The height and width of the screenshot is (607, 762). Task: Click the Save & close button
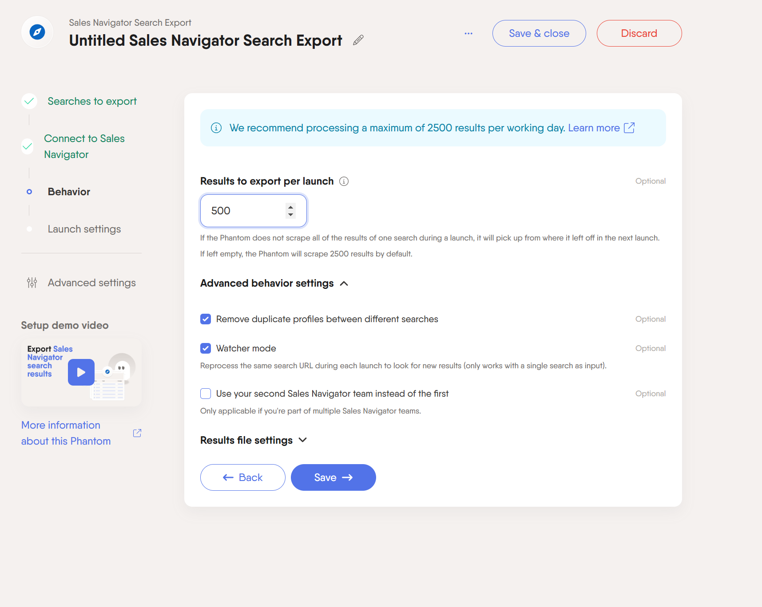point(539,33)
